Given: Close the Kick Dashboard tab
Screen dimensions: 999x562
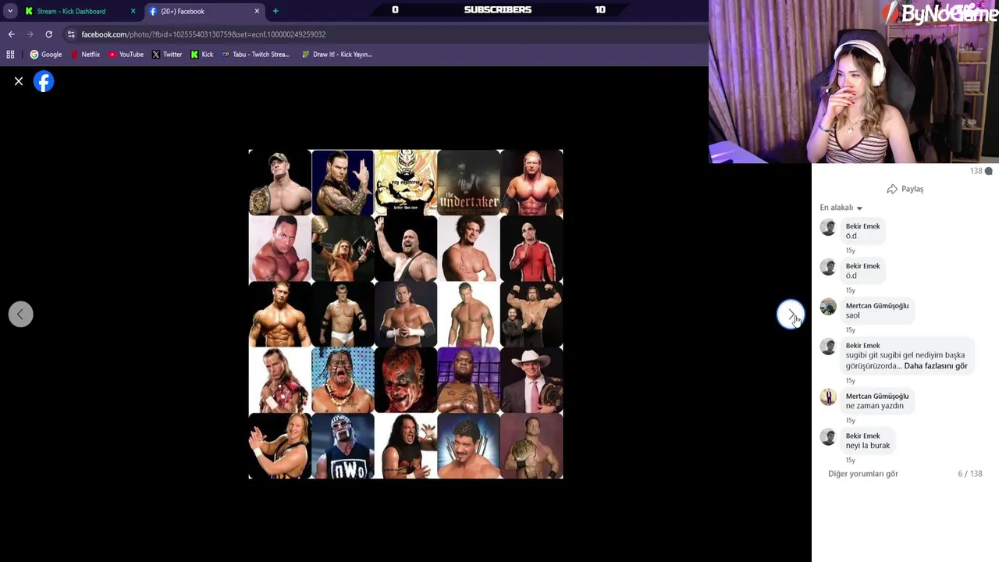Looking at the screenshot, I should point(133,11).
